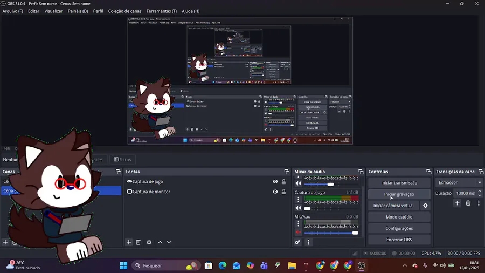Screen dimensions: 485x273
Task: Click Iniciar câmera virtual button
Action: [393, 206]
